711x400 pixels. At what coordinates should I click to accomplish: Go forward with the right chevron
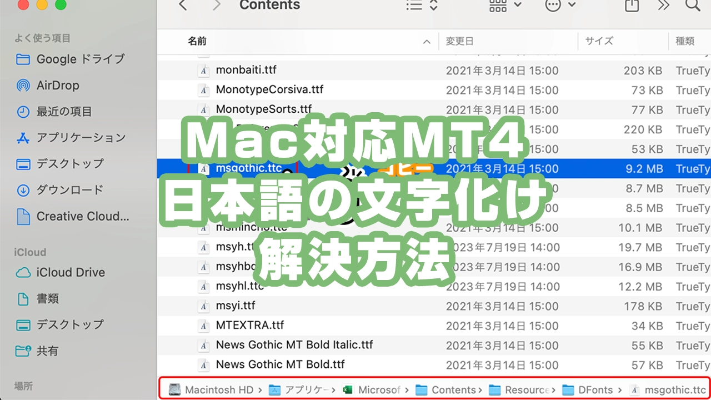(x=216, y=6)
